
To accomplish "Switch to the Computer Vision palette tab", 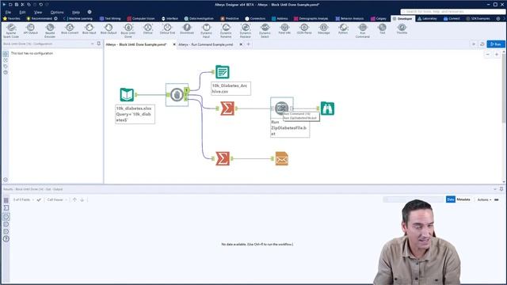I will tap(141, 18).
